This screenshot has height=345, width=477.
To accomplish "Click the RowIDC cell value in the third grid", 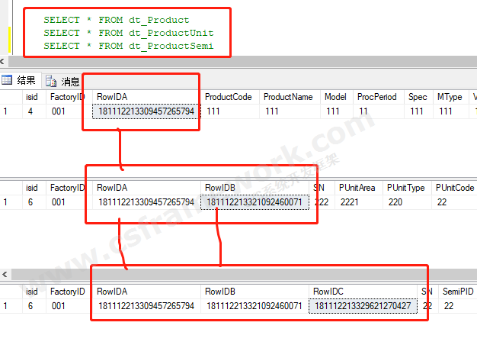I will 363,305.
